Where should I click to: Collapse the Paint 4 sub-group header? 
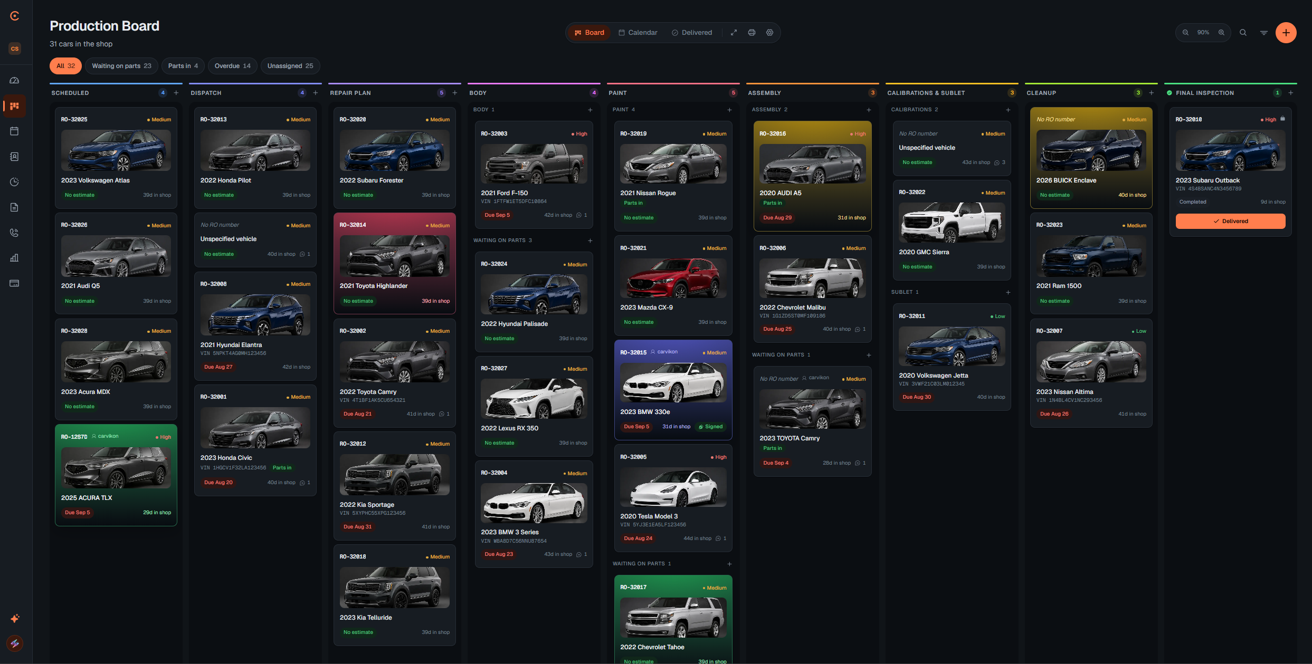[624, 110]
